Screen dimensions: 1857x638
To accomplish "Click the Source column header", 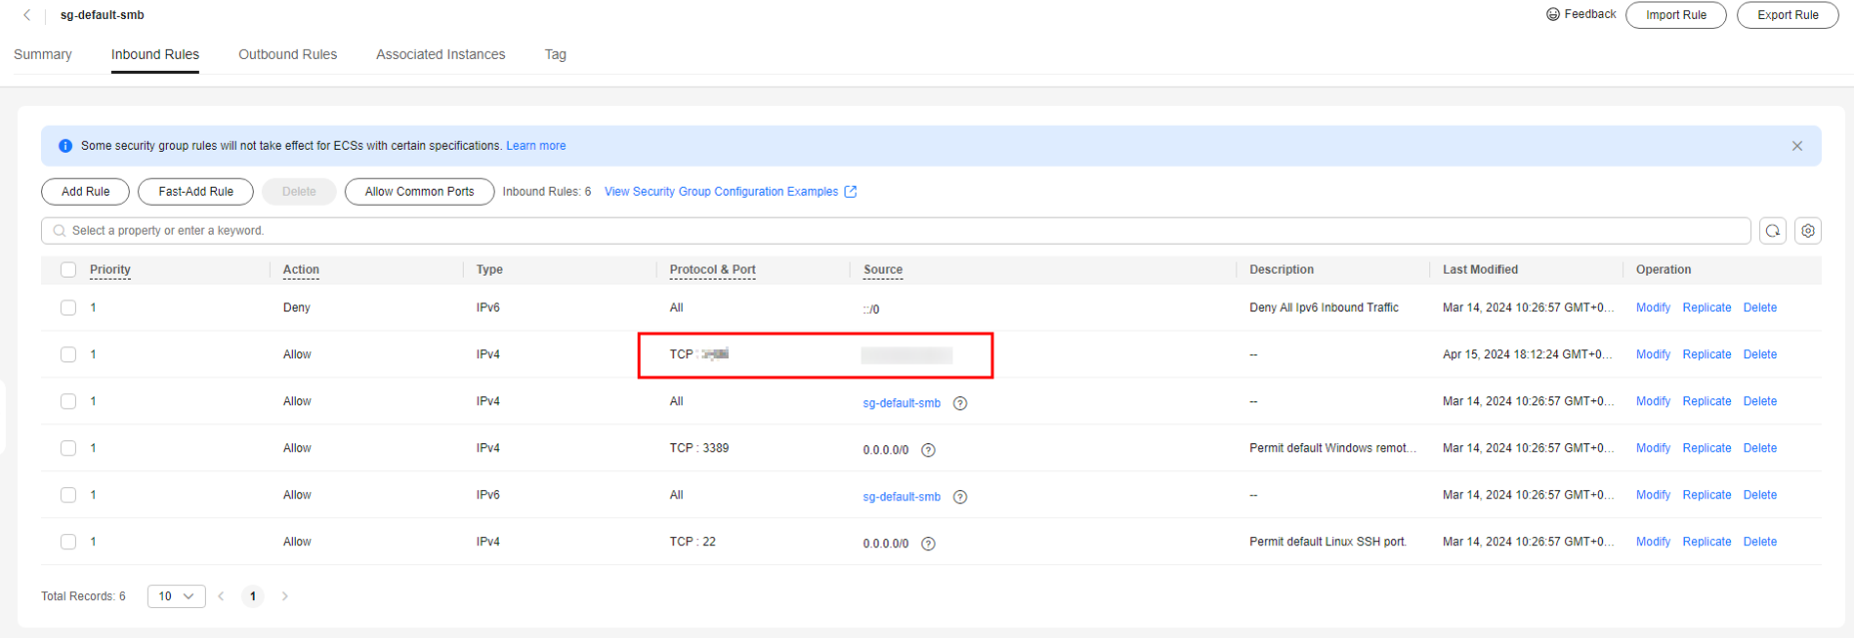I will 883,270.
